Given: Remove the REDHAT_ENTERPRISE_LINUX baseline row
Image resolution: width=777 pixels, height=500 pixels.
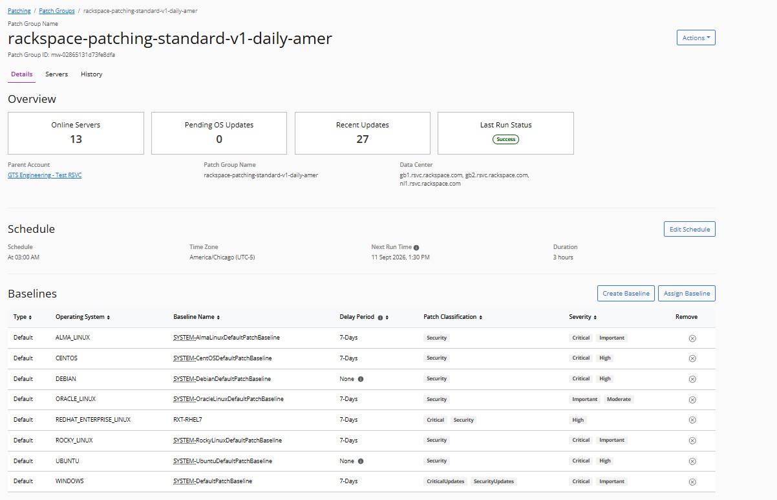Looking at the screenshot, I should (x=692, y=420).
